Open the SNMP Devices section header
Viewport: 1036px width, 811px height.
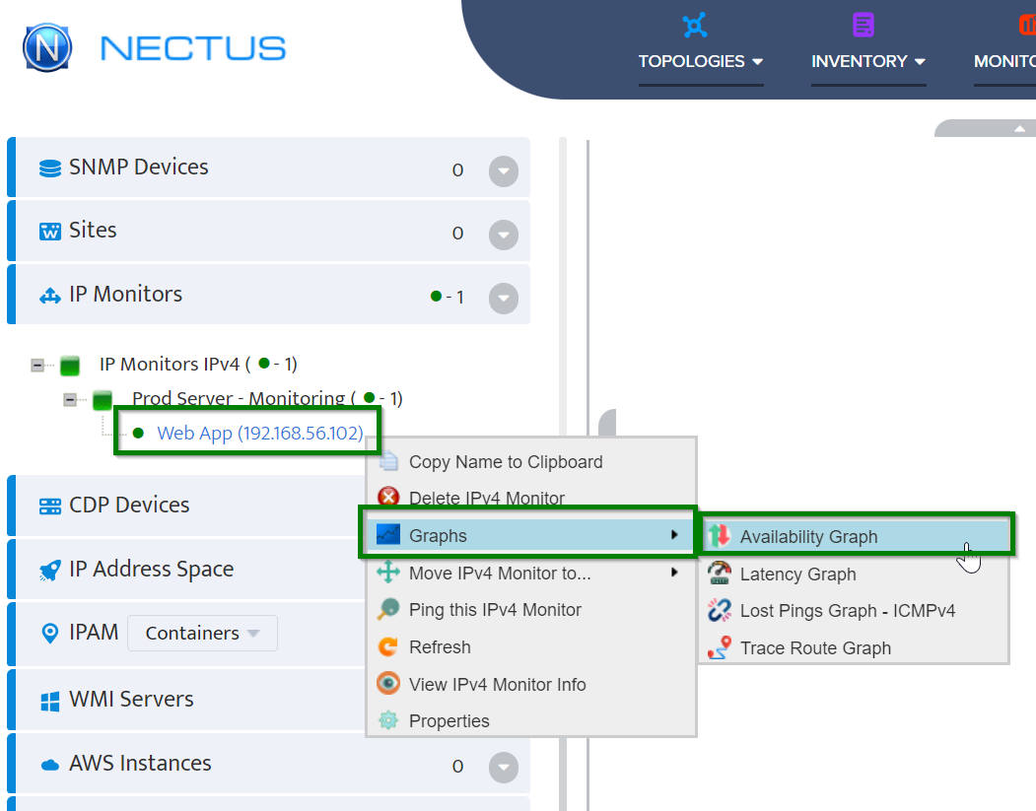pyautogui.click(x=269, y=168)
